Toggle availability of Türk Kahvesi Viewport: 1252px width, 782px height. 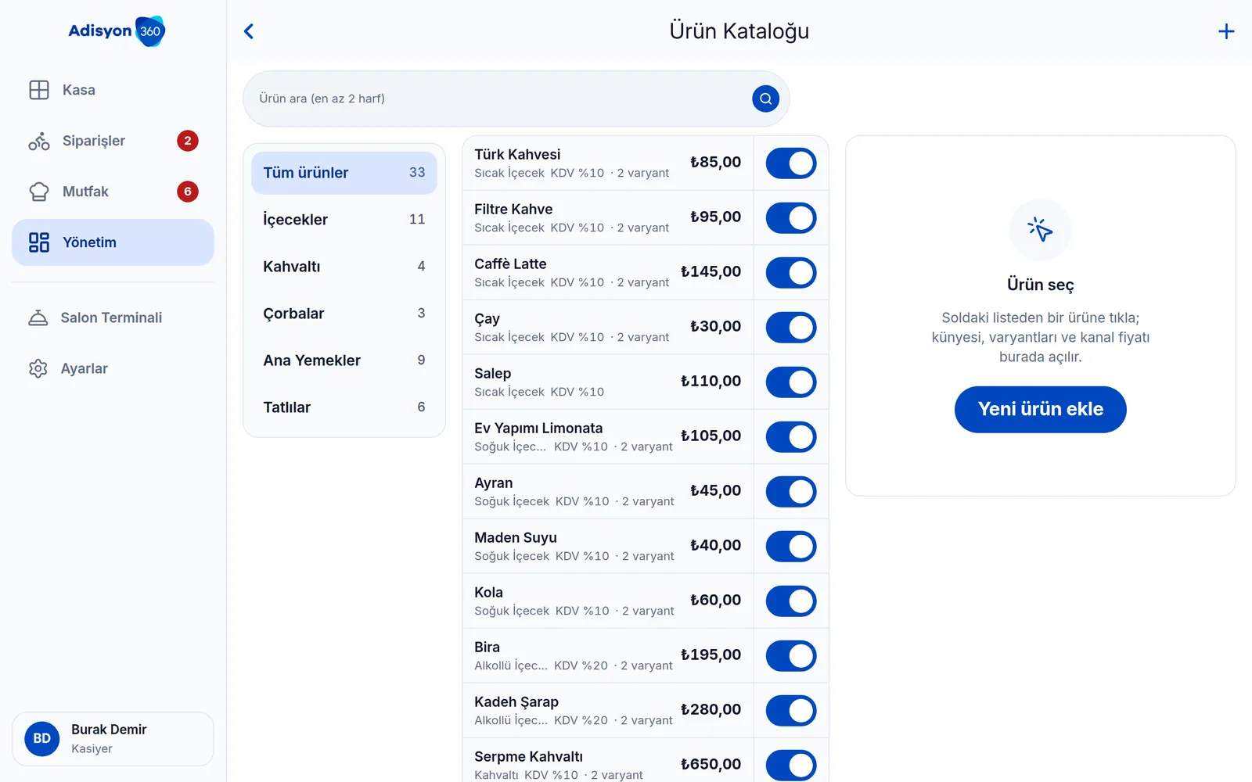tap(791, 163)
